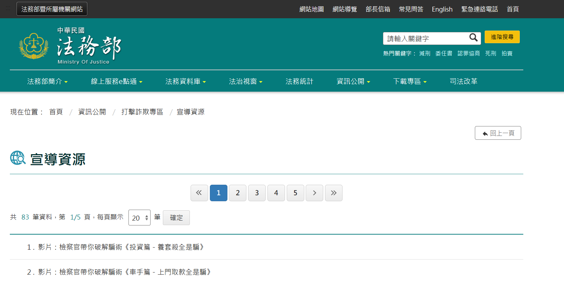Click the hot keyword 認罪協商

tap(469, 53)
